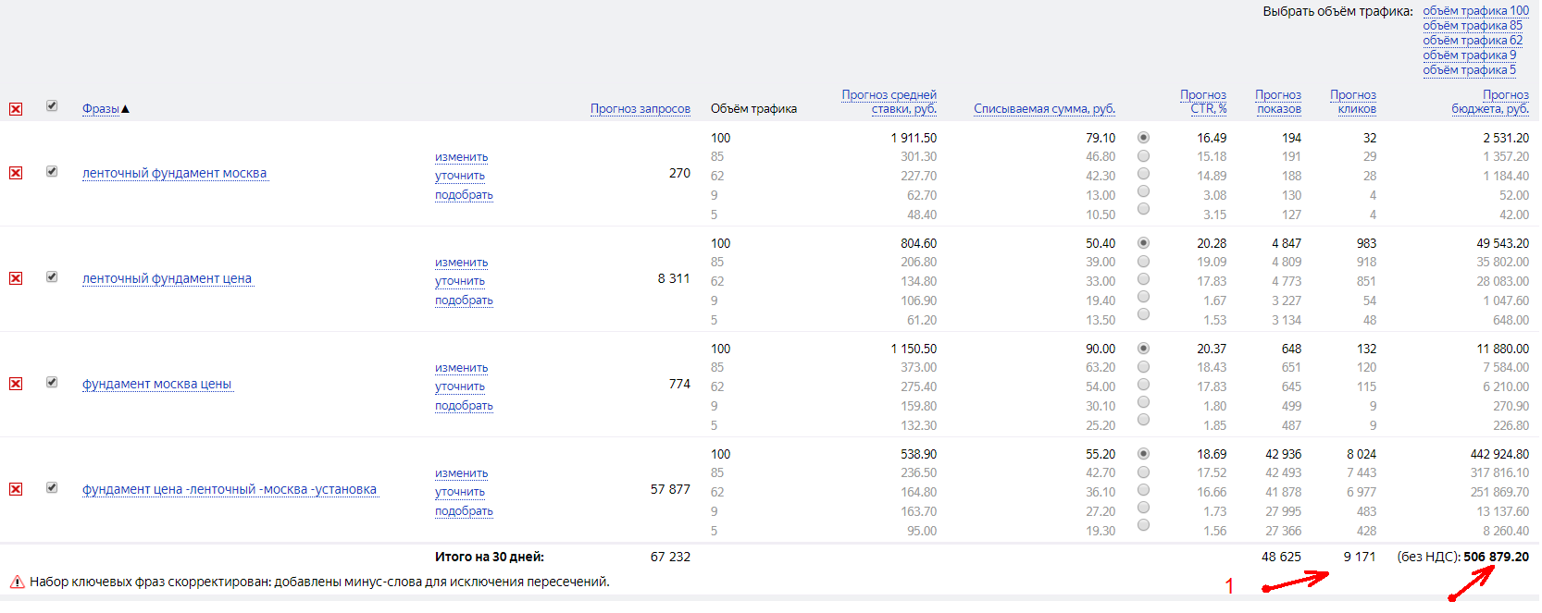Click total clicks value 9 171
Screen dimensions: 1542x613
(1360, 557)
